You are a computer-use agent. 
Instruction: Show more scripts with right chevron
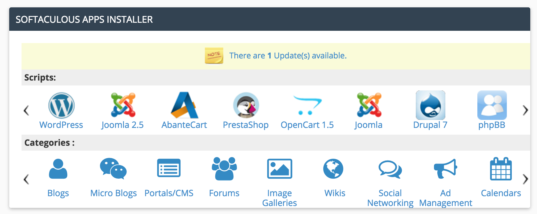525,110
